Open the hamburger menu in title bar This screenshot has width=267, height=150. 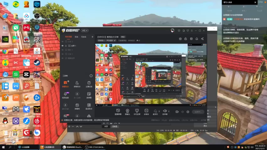point(192,31)
